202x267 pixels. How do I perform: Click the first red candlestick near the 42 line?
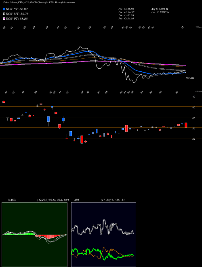(x=4, y=102)
